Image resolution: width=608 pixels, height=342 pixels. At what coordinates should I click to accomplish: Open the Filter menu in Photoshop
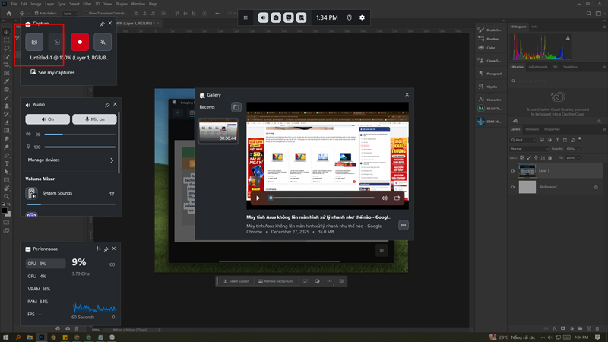point(87,4)
